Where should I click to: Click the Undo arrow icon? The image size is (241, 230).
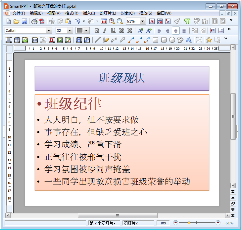pyautogui.click(x=77, y=21)
